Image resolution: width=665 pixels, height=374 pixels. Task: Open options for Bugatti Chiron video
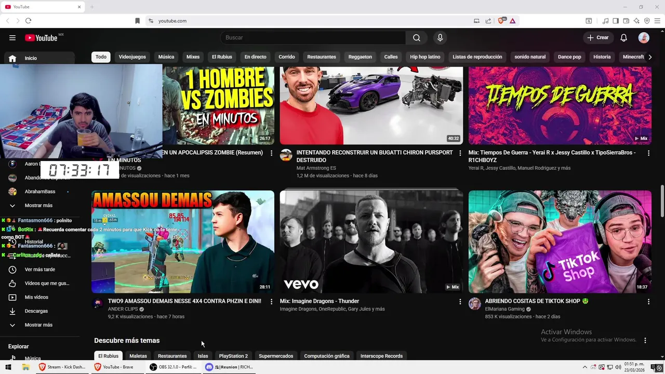pyautogui.click(x=460, y=153)
